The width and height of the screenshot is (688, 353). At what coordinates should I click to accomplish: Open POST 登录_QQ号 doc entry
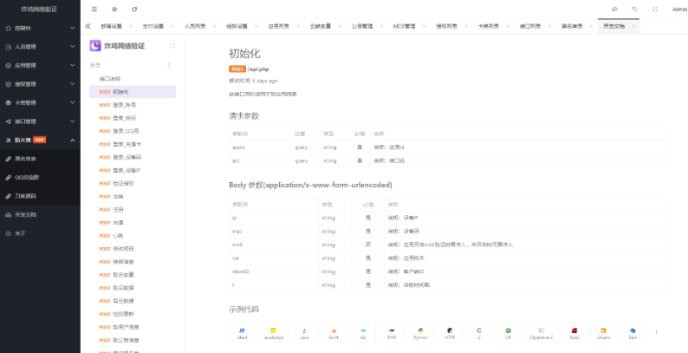133,131
